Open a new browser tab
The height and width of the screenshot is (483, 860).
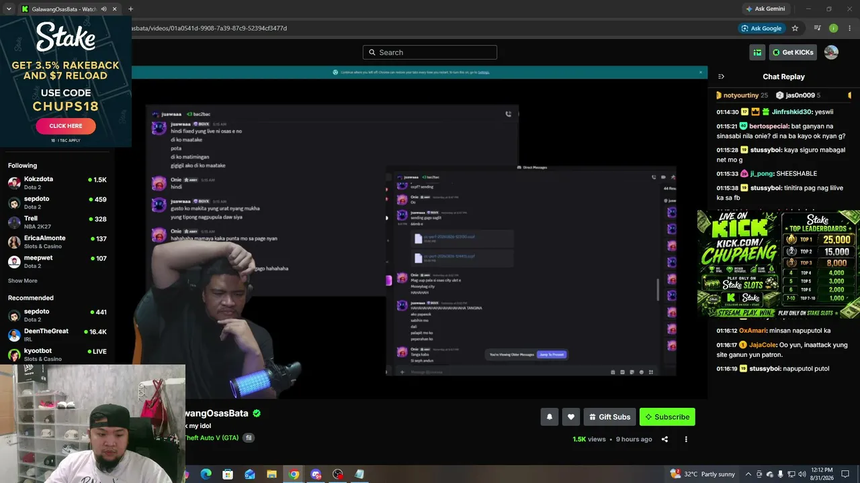coord(130,9)
